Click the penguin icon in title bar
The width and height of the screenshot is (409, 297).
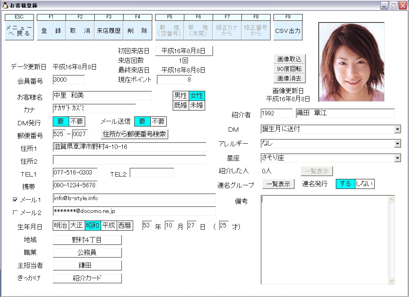(5, 5)
